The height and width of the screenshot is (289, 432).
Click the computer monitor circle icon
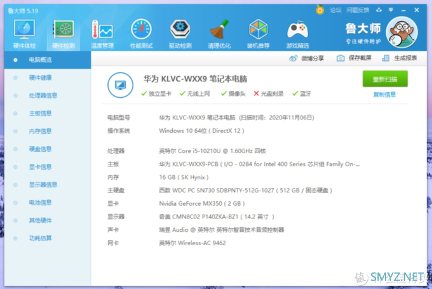pyautogui.click(x=121, y=85)
